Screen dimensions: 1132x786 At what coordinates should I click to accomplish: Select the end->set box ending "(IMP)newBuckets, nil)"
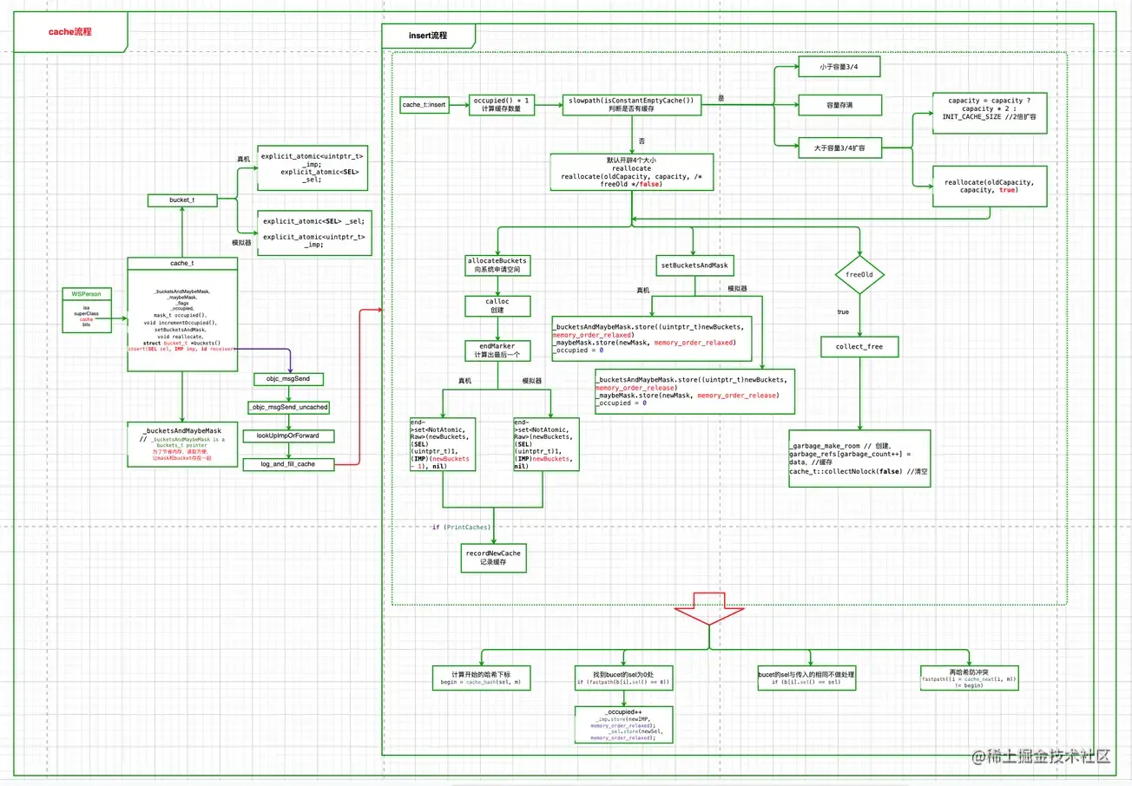pos(546,444)
